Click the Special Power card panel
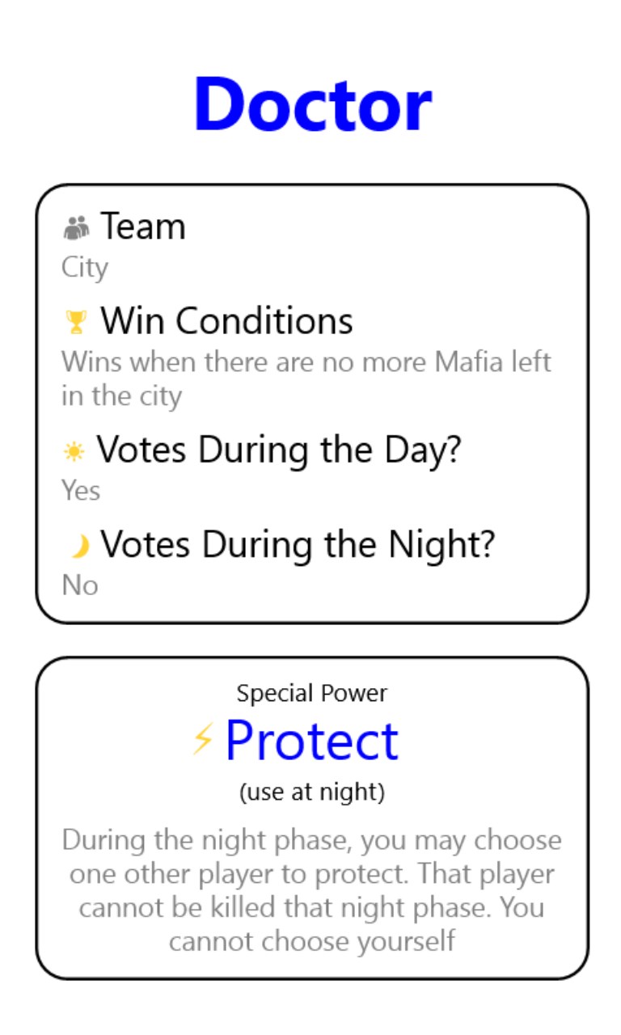The image size is (621, 1035). pyautogui.click(x=312, y=817)
